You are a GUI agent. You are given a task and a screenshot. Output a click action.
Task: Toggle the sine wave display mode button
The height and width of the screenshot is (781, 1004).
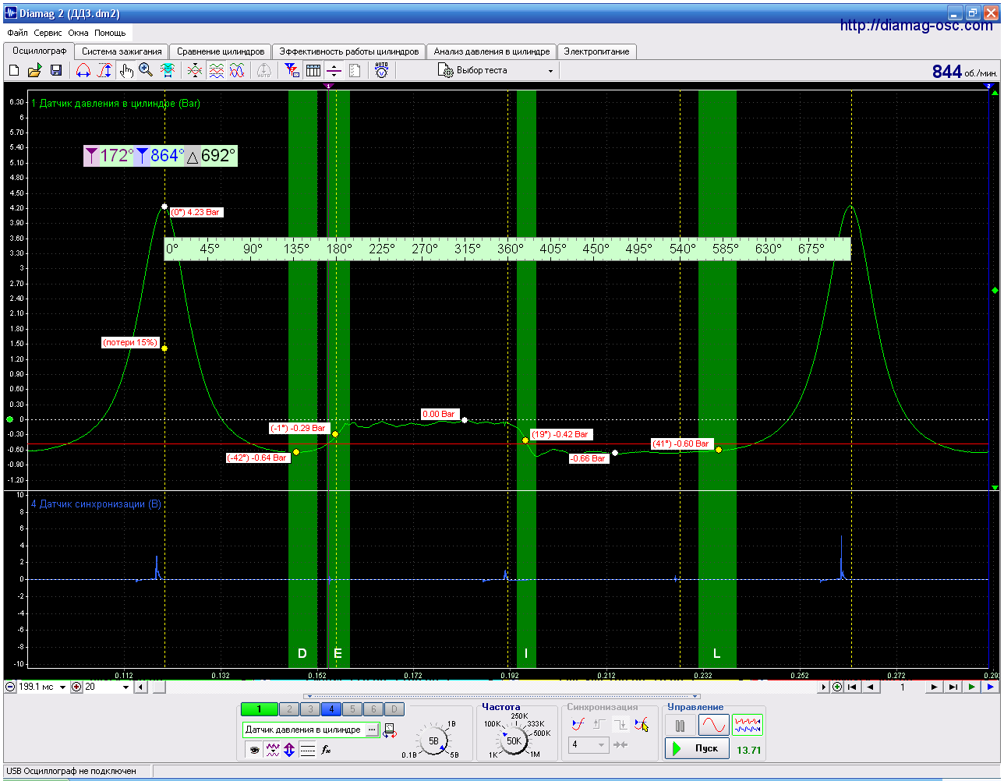714,726
